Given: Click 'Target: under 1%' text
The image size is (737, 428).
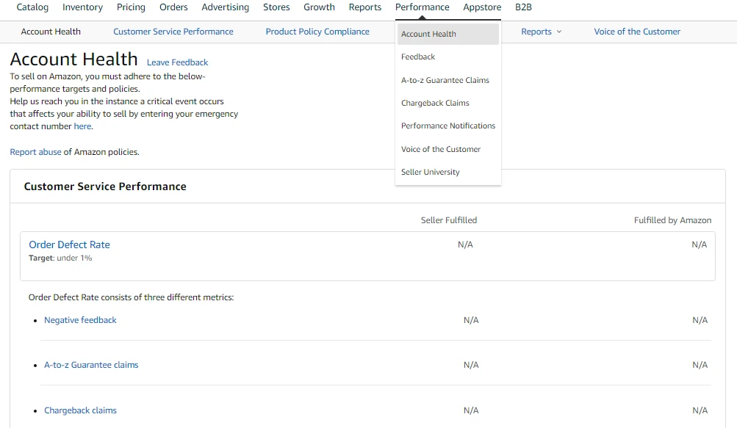Looking at the screenshot, I should [x=60, y=258].
